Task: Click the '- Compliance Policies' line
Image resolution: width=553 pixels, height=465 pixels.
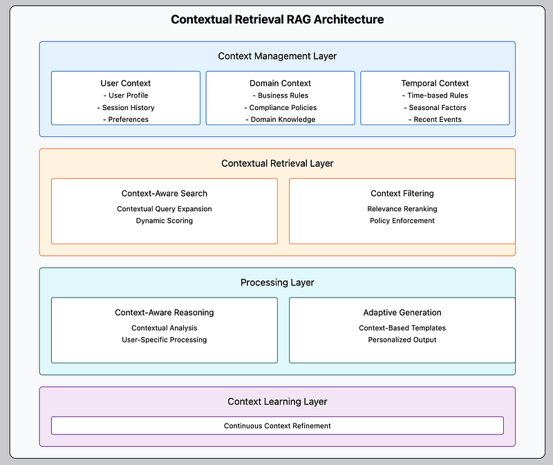Action: click(x=281, y=107)
